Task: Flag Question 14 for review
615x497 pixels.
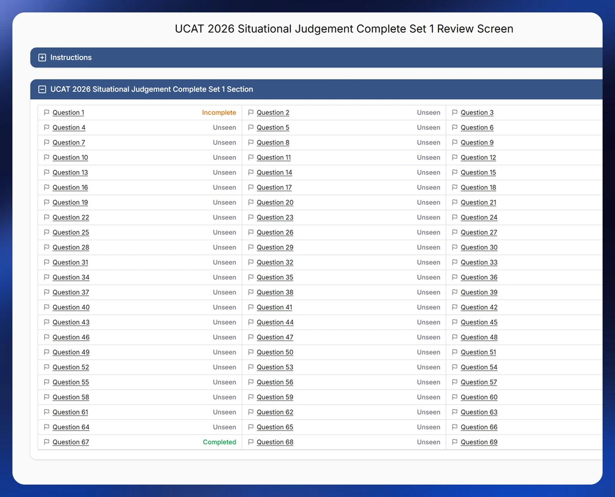Action: [251, 172]
